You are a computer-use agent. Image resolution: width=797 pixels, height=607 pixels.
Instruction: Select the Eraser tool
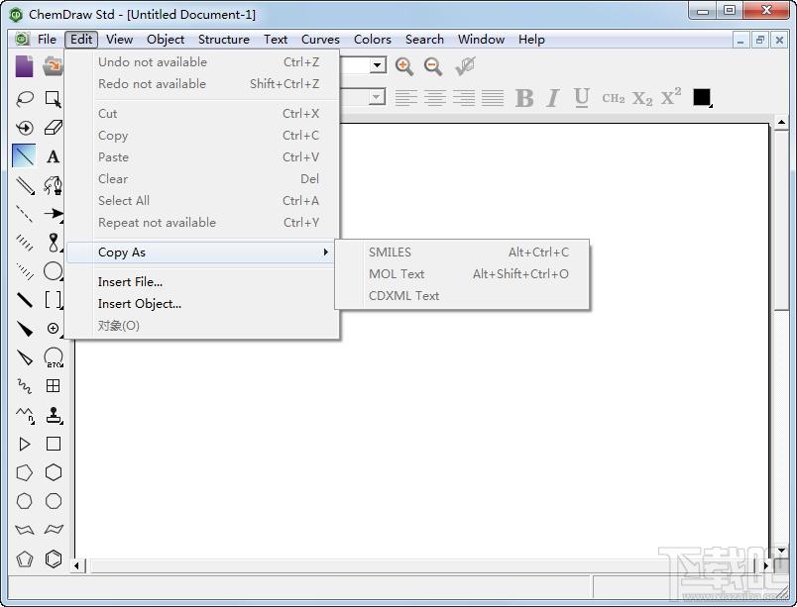coord(54,128)
